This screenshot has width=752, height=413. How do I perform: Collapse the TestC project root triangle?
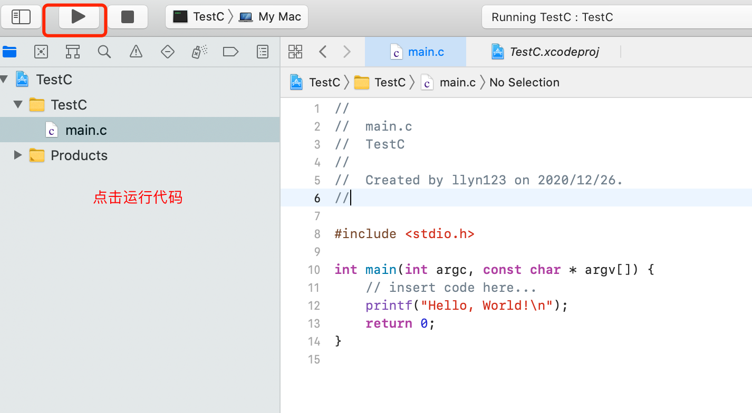[x=5, y=80]
